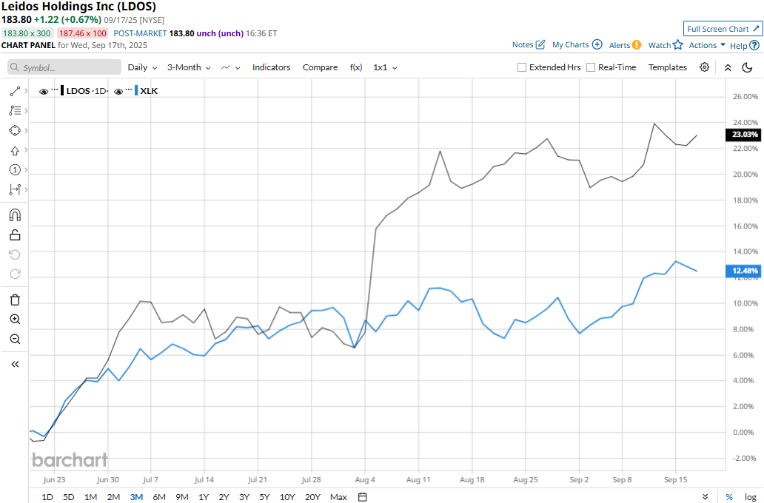Viewport: 764px width, 503px height.
Task: Expand the trend line tool options
Action: (26, 91)
